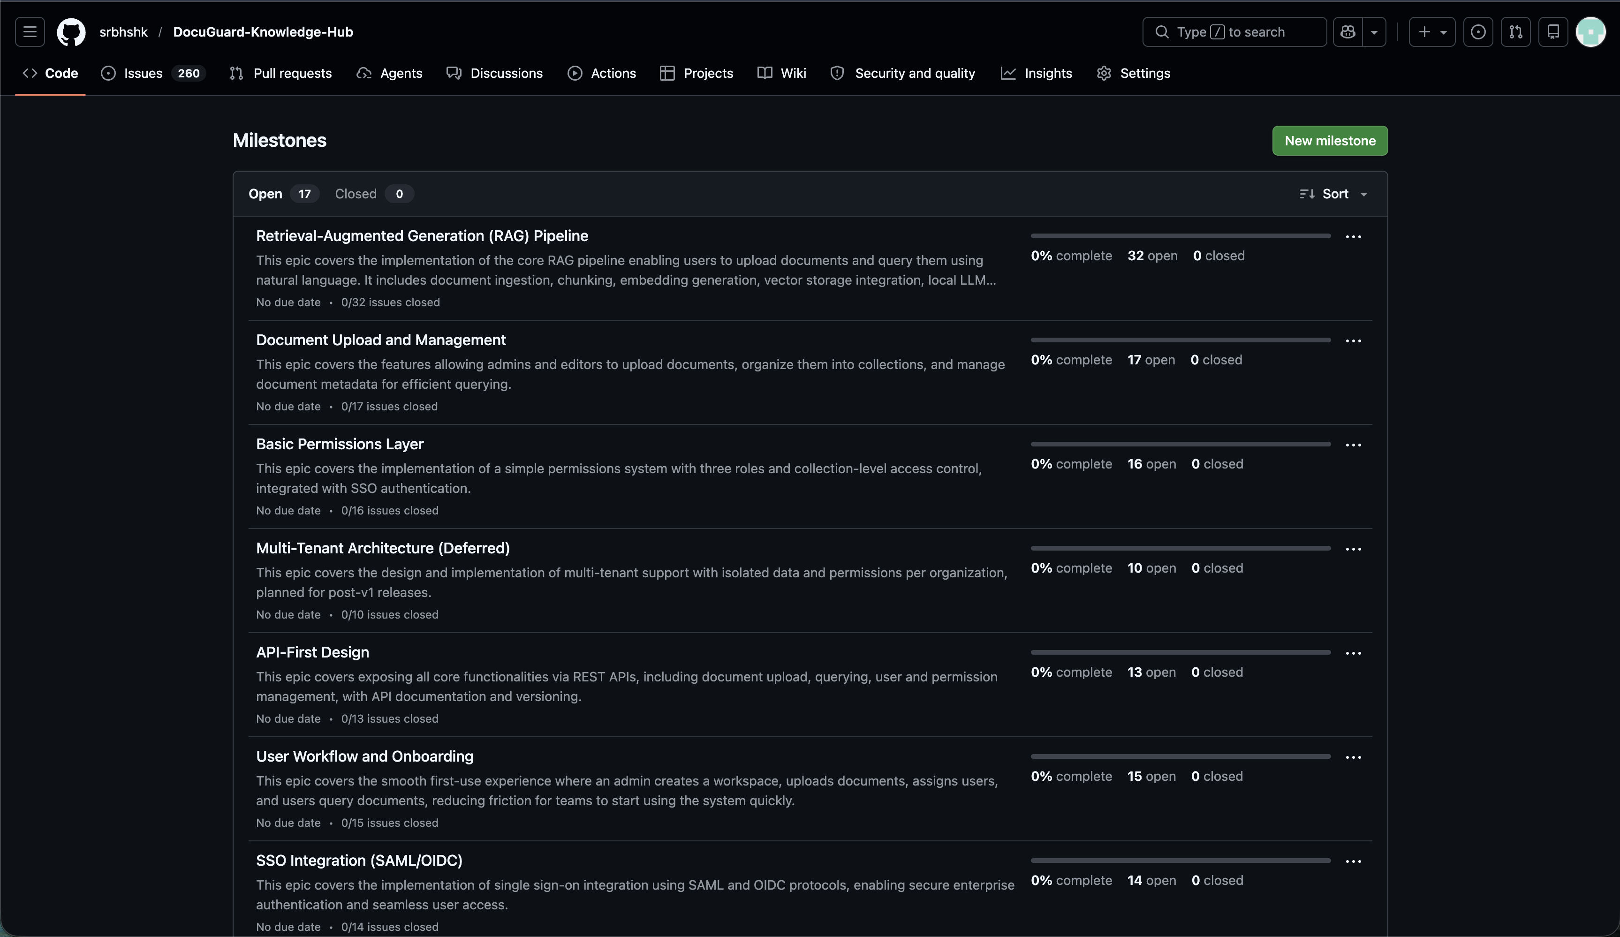The image size is (1620, 937).
Task: Open more options for API-First Design
Action: coord(1353,654)
